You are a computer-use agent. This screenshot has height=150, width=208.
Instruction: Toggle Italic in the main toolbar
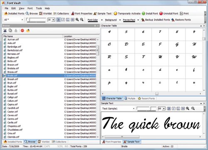click(x=63, y=19)
